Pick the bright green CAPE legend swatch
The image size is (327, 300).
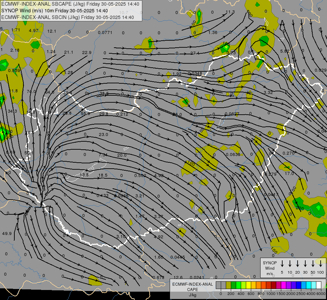point(238,285)
